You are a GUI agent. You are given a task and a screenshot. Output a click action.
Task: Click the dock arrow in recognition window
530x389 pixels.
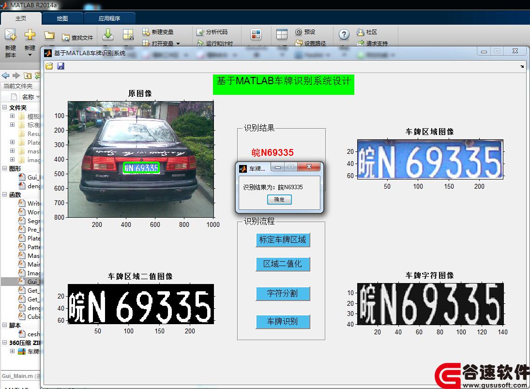[522, 67]
